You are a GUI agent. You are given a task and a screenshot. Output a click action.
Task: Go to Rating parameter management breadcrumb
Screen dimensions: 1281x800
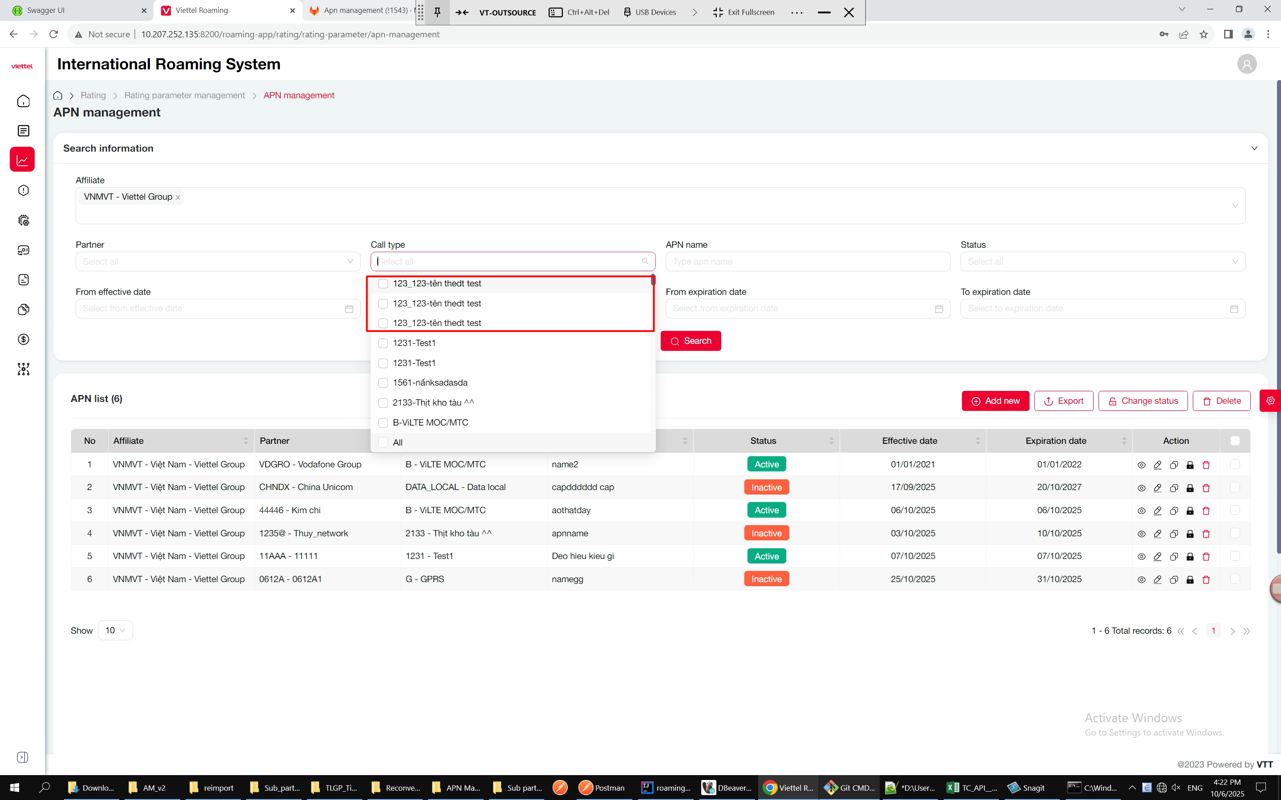click(184, 95)
